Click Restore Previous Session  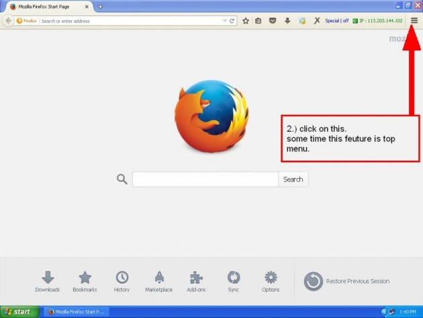click(x=346, y=281)
